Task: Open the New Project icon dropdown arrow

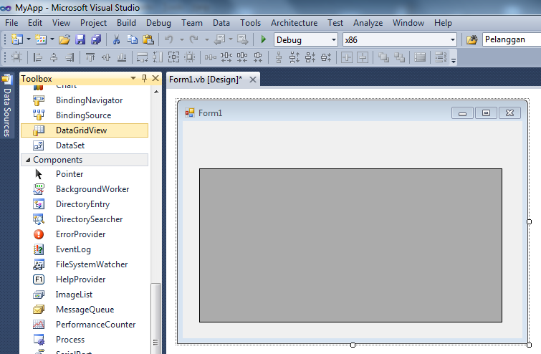Action: coord(28,39)
